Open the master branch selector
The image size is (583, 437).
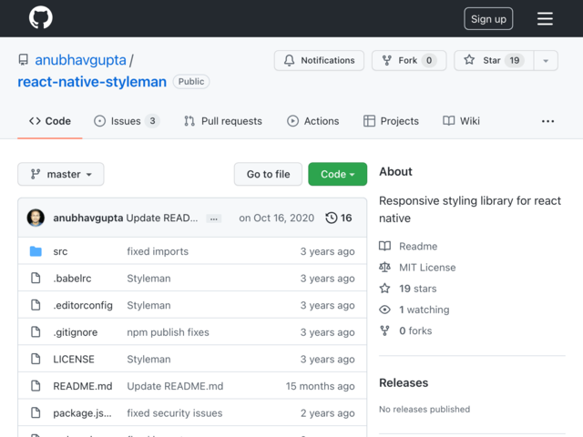click(61, 174)
